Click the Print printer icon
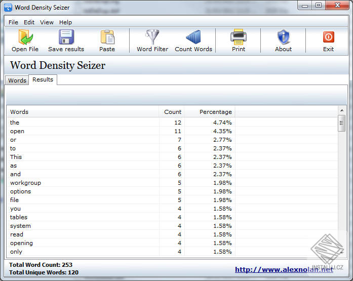The image size is (353, 281). point(239,37)
